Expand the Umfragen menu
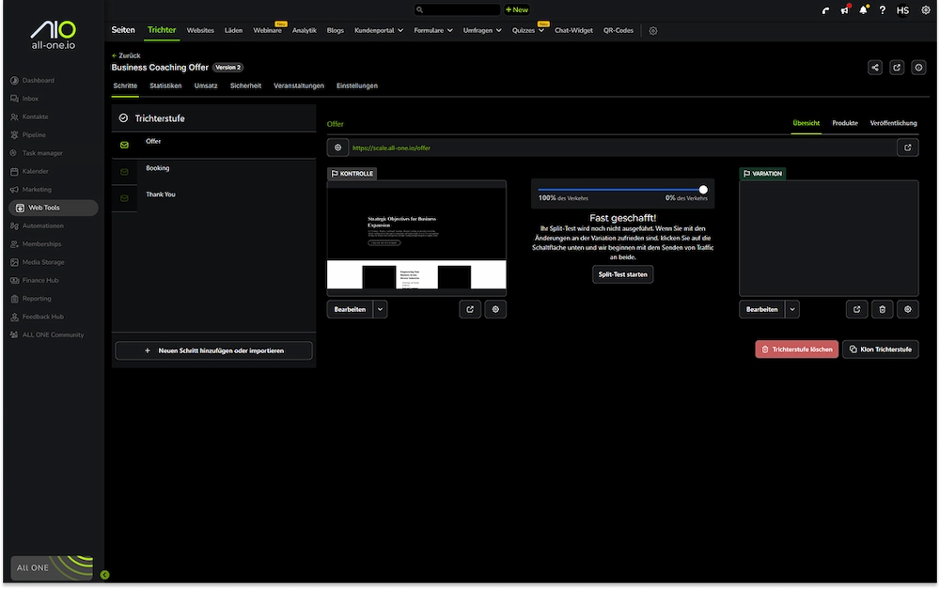The width and height of the screenshot is (940, 589). click(x=482, y=31)
